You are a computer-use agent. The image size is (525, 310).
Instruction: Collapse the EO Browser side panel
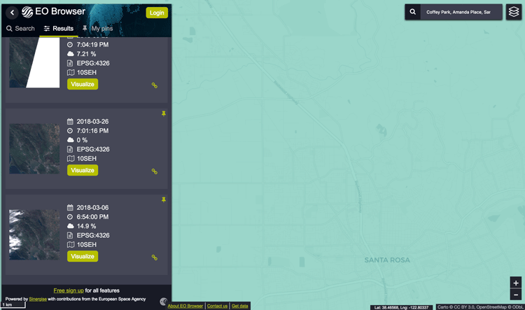click(x=12, y=13)
